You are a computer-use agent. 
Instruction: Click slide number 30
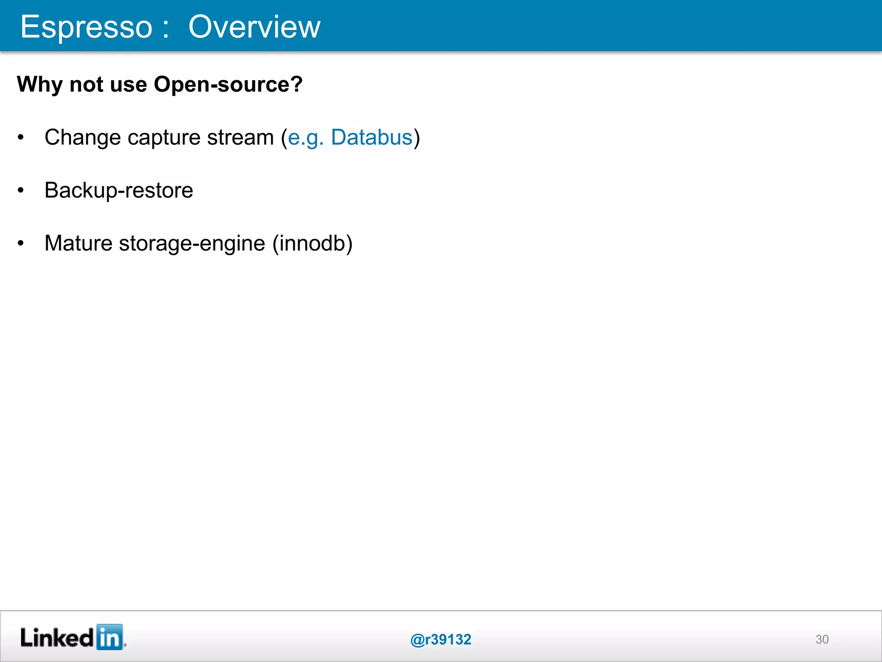coord(822,639)
